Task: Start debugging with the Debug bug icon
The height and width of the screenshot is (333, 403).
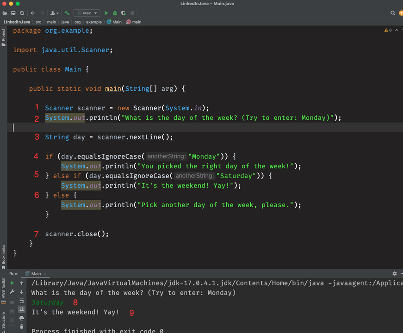Action: click(115, 13)
